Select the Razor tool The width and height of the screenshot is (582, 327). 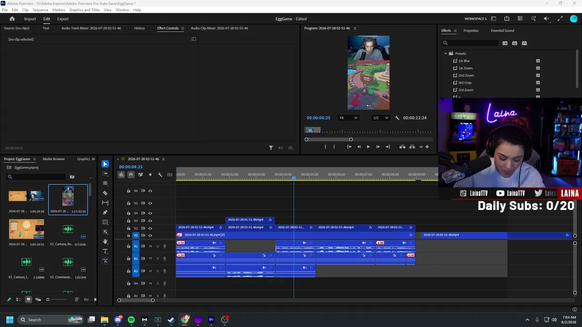tap(105, 193)
